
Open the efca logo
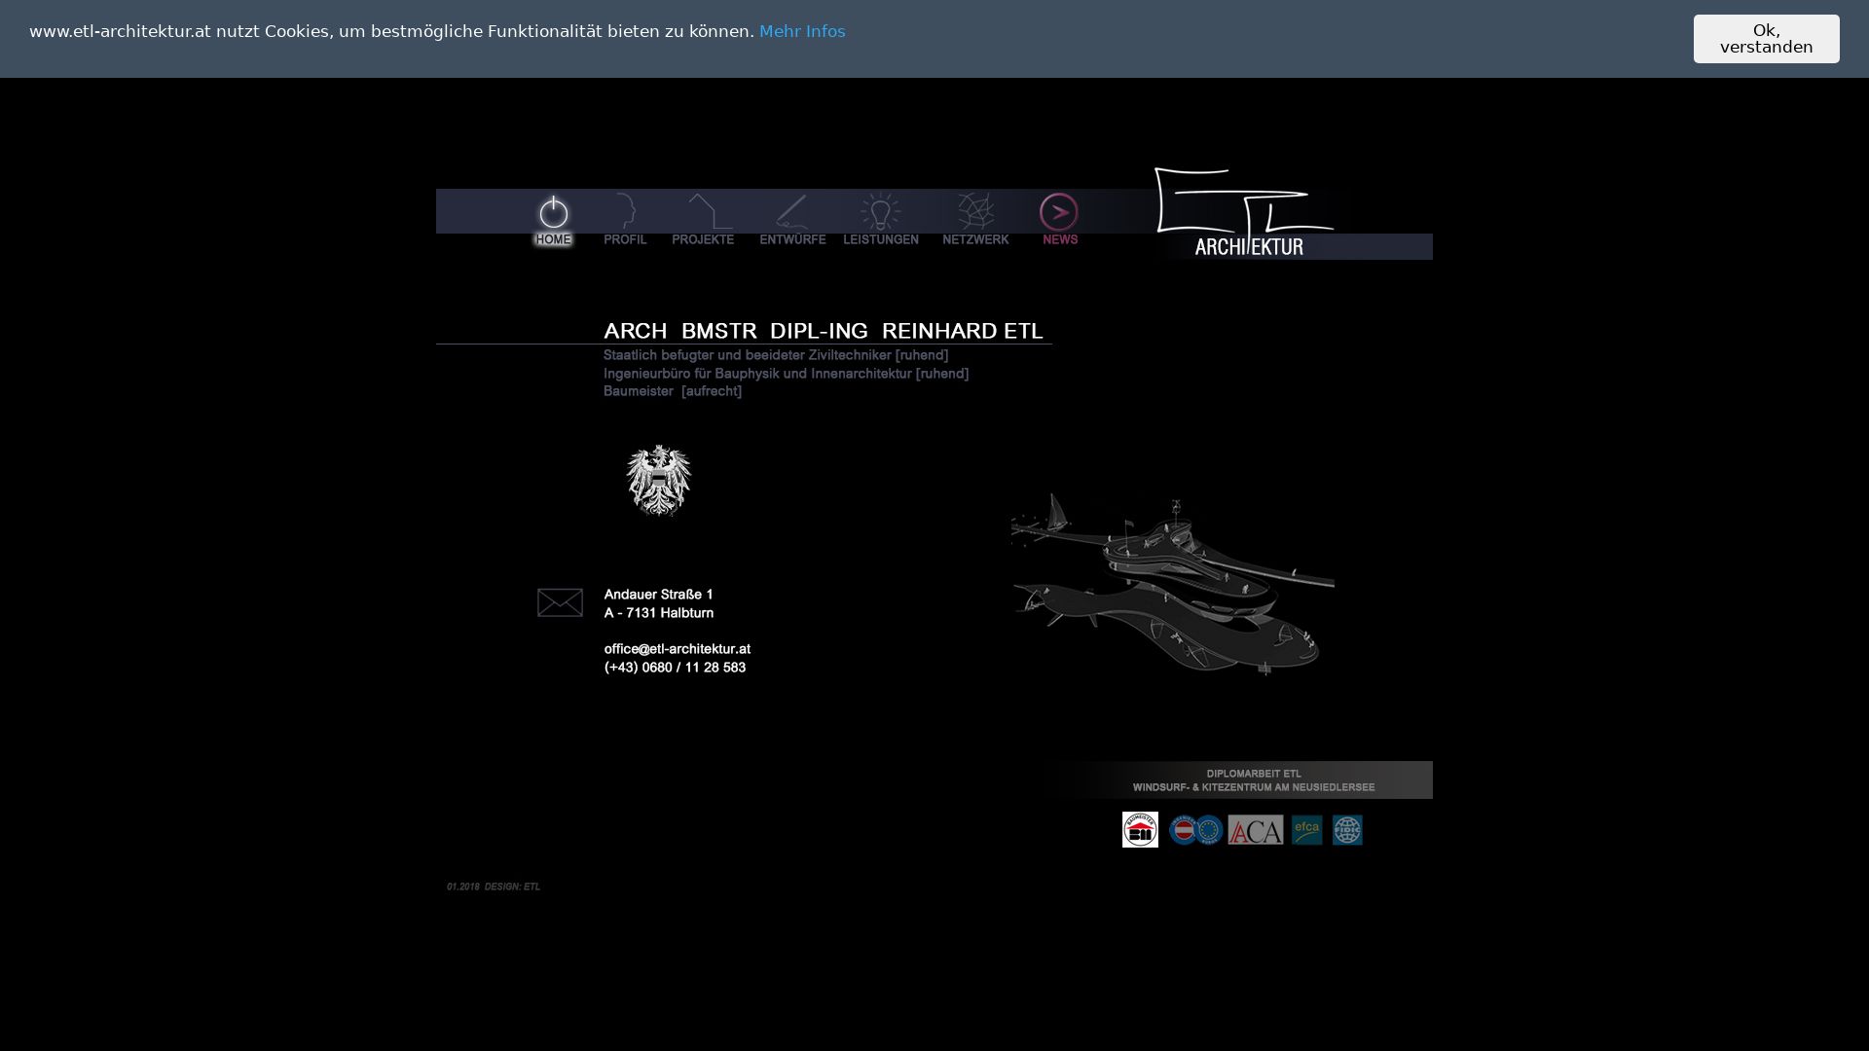[1307, 830]
